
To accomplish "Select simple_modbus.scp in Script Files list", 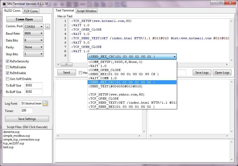I will [17, 136].
